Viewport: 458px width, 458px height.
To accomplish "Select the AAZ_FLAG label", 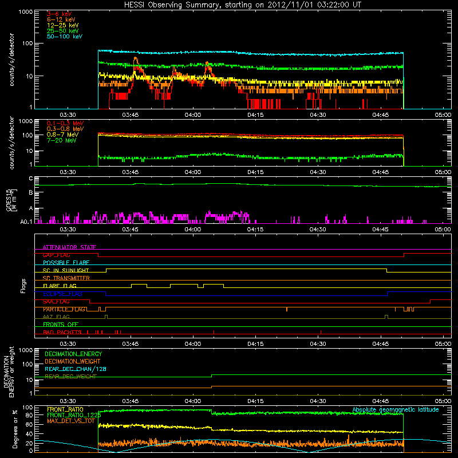I will click(56, 317).
